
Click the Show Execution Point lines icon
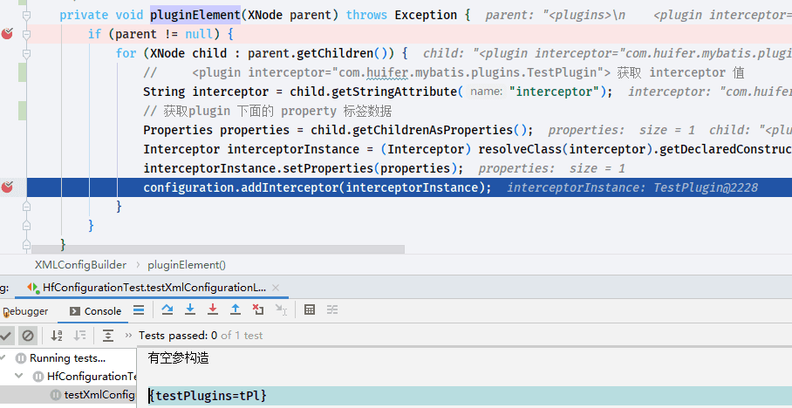coord(139,310)
